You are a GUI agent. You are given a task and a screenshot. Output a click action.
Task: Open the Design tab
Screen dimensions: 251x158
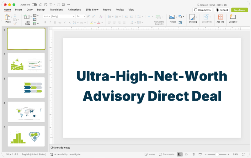(x=41, y=10)
